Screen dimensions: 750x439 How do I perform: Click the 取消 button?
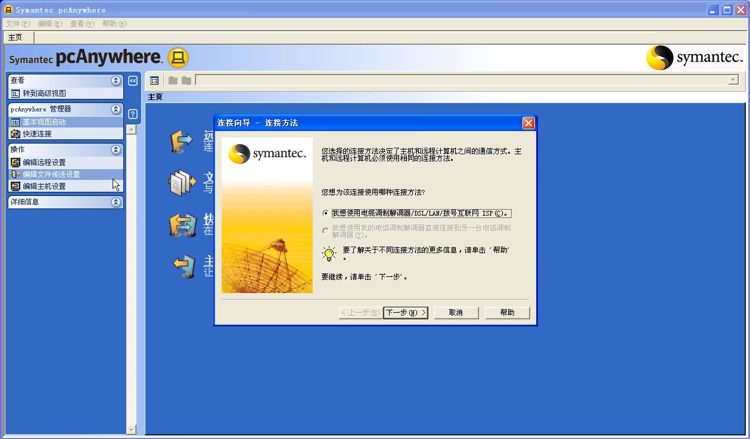click(456, 313)
